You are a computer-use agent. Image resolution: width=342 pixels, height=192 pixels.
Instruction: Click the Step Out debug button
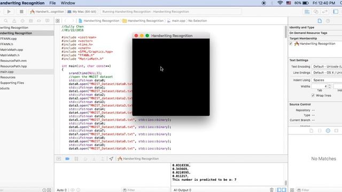(103, 159)
